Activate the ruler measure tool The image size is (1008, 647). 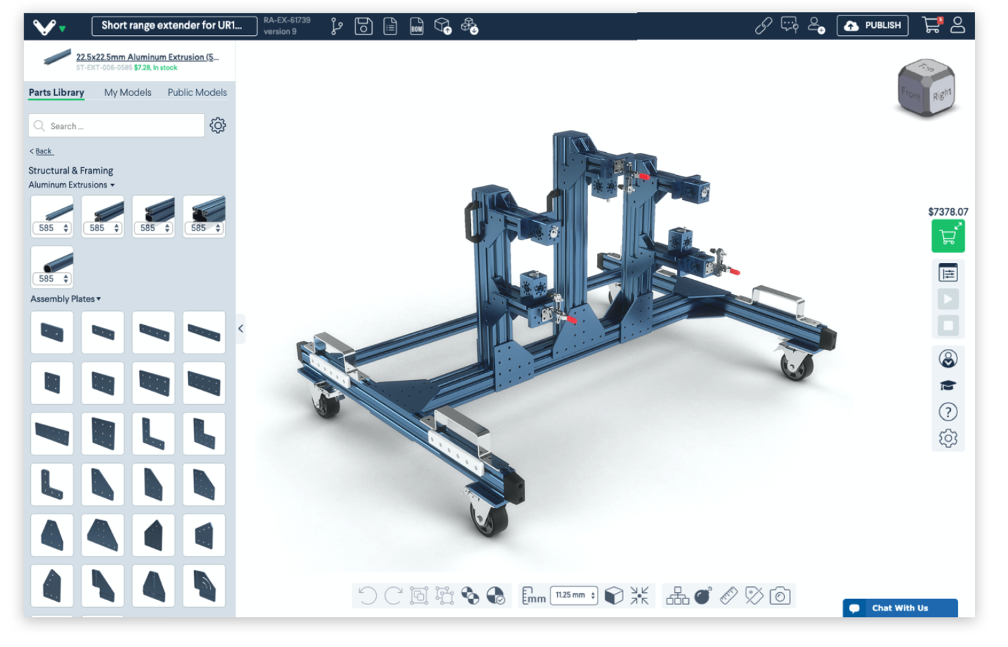(729, 596)
